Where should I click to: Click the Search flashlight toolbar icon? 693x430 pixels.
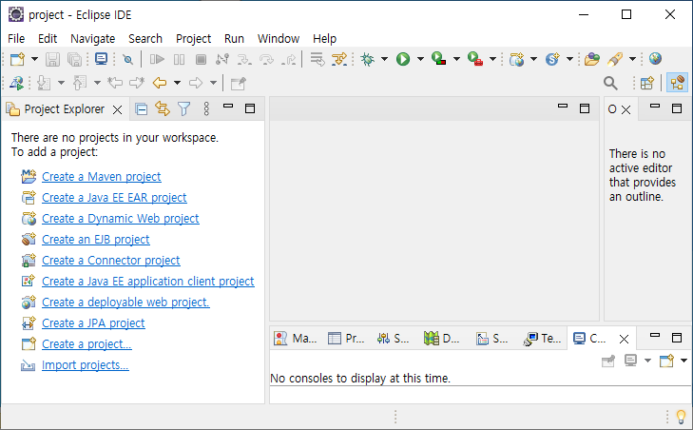point(615,59)
